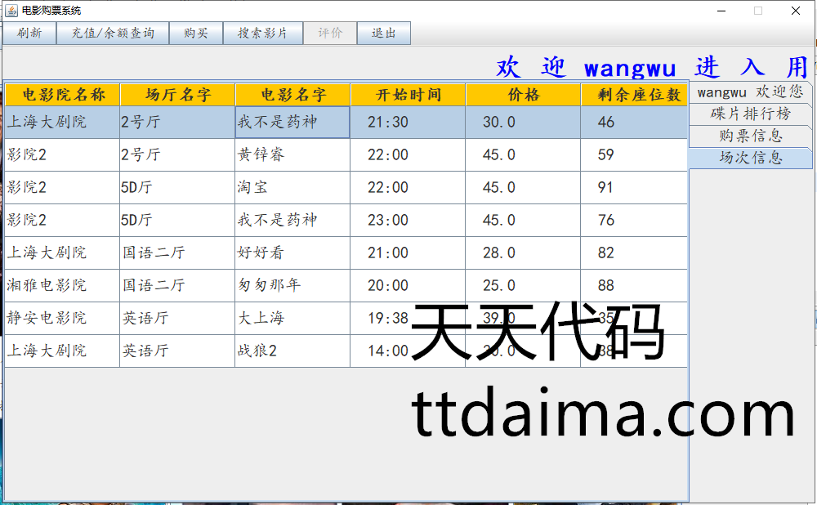Select the 黄锌睿 movie row cell
This screenshot has height=505, width=817.
pyautogui.click(x=292, y=155)
